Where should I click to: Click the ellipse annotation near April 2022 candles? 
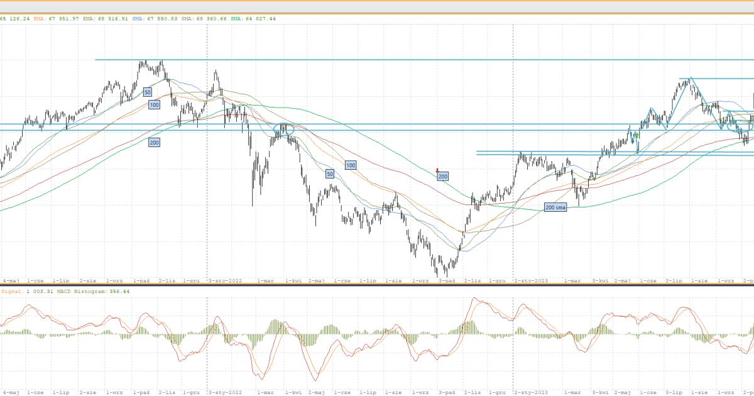point(284,130)
